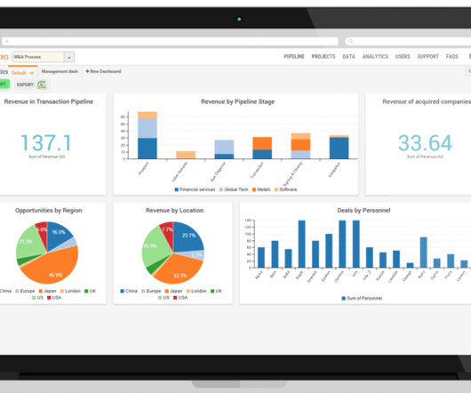Toggle Global Tech legend in pipeline chart

pos(234,189)
